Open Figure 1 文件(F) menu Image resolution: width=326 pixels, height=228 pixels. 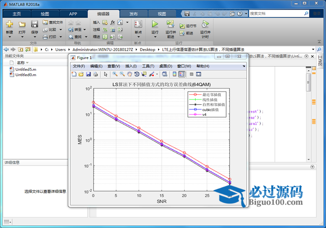(x=79, y=66)
